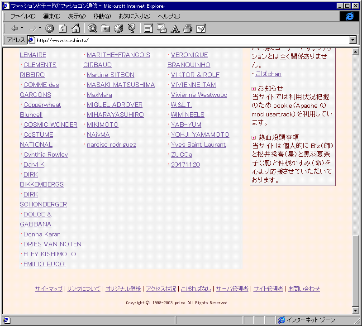Open the MIKIMOTO link
The height and width of the screenshot is (326, 362).
pyautogui.click(x=103, y=125)
